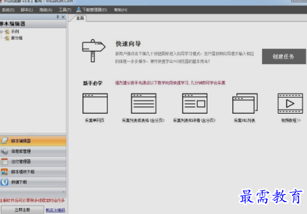Open the 采集列表或表格 list tutorial icon

point(143,104)
